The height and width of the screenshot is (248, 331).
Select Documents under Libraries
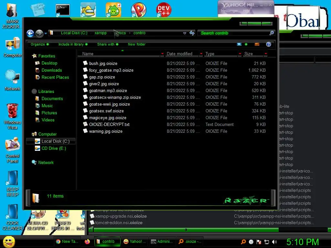pyautogui.click(x=52, y=99)
